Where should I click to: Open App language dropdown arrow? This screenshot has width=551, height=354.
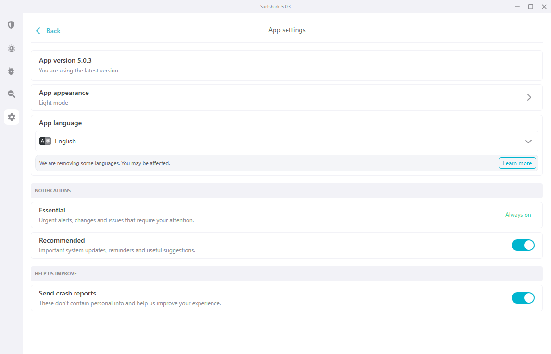[x=528, y=142]
